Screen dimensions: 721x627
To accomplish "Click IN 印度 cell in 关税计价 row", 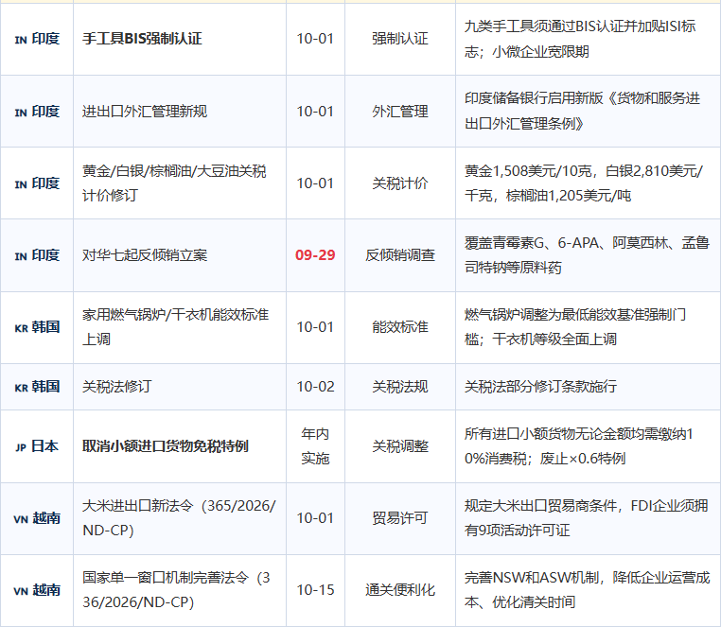I will tap(37, 183).
